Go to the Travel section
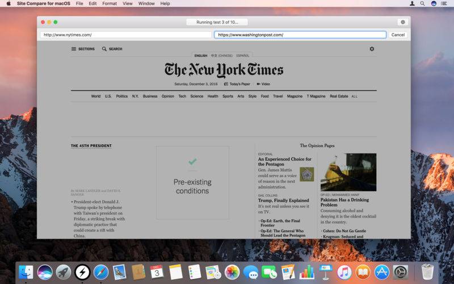Screen dimensions: 454x284 pyautogui.click(x=278, y=96)
